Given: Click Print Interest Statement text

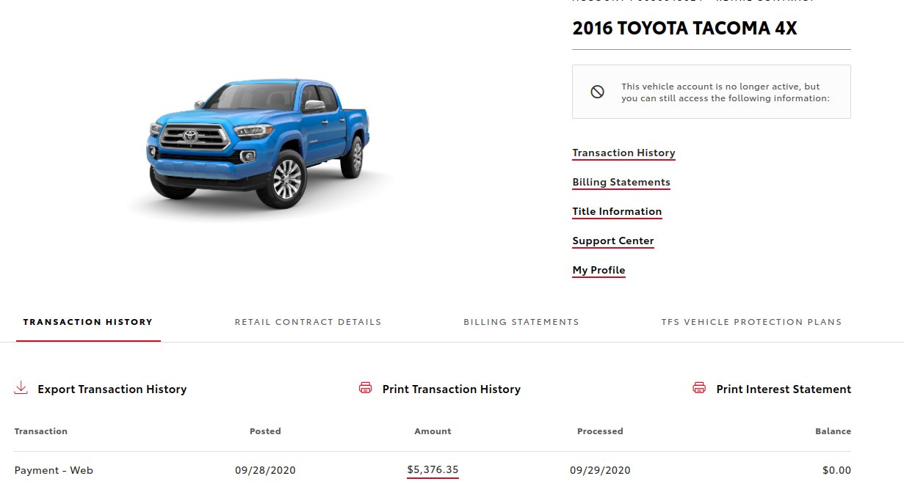Looking at the screenshot, I should (x=784, y=389).
